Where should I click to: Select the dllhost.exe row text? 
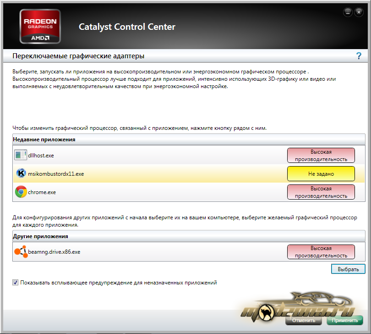click(x=41, y=156)
